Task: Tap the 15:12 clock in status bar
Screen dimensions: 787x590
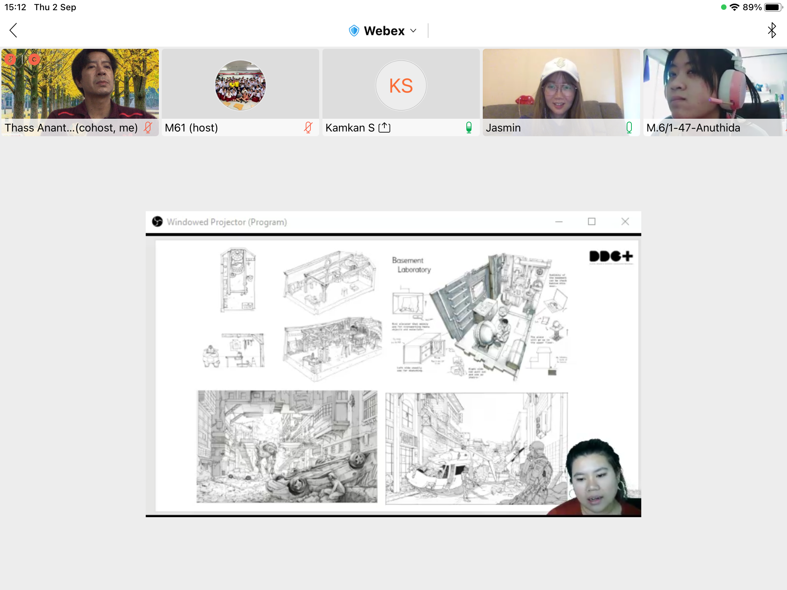Action: point(15,7)
